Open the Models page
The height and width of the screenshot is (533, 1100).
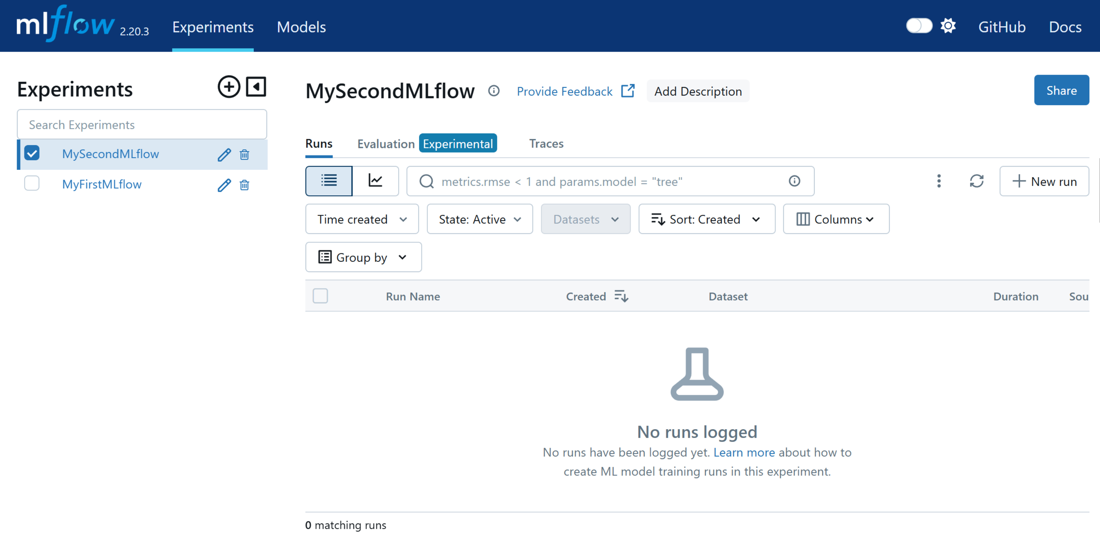coord(301,27)
